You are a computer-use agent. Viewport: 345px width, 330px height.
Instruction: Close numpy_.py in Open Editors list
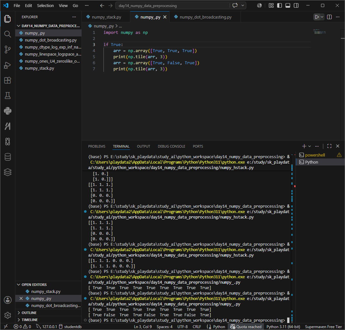coord(21,299)
